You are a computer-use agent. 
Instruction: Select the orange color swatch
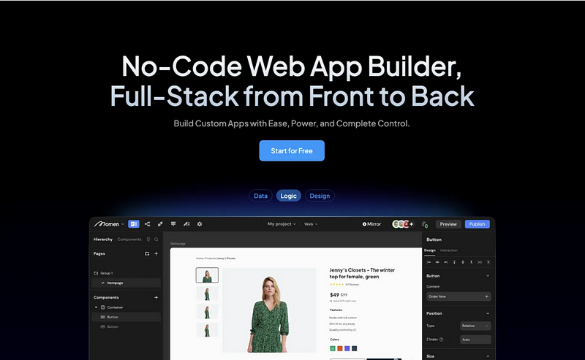pyautogui.click(x=340, y=348)
